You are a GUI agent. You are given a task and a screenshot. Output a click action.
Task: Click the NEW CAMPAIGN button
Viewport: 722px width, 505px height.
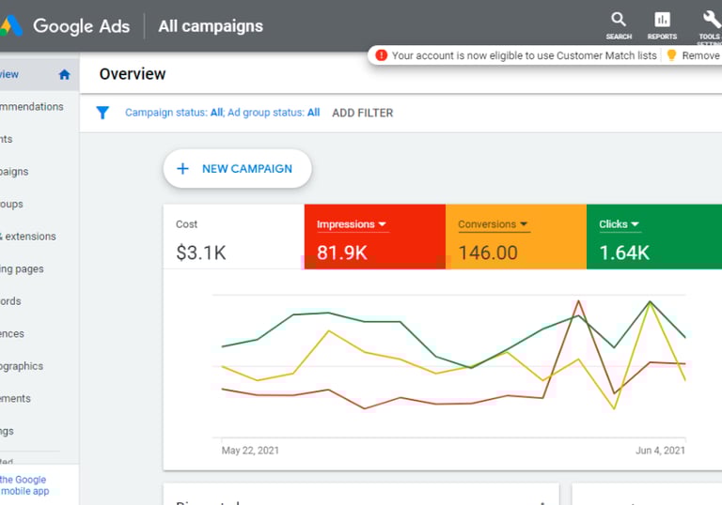pos(238,169)
